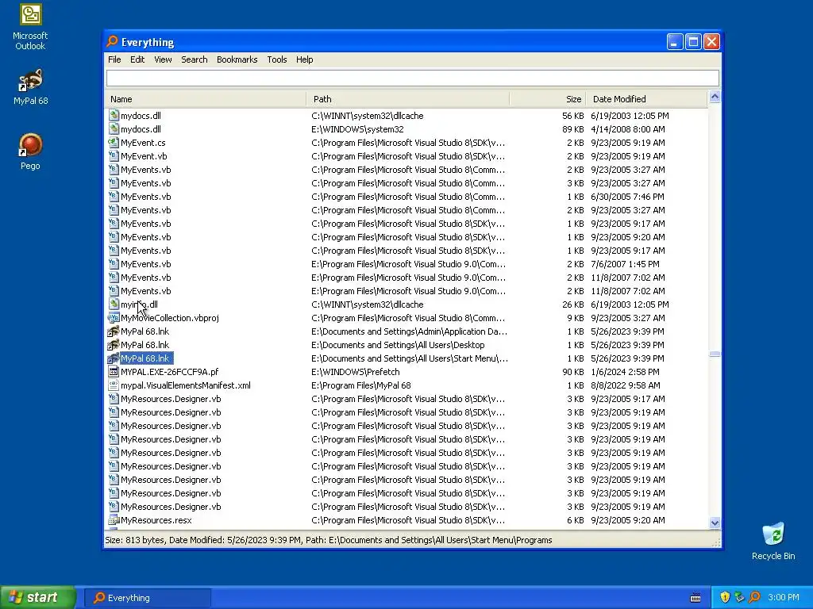Screen dimensions: 813x609
Task: Click the Everything taskbar button
Action: point(147,598)
